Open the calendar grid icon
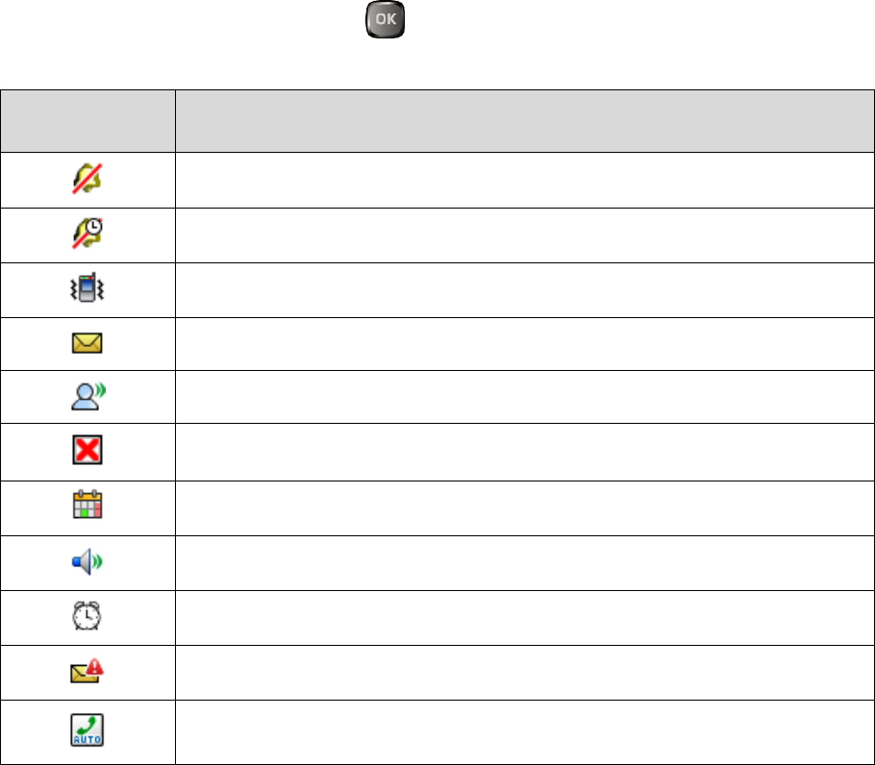This screenshot has height=765, width=875. point(87,507)
